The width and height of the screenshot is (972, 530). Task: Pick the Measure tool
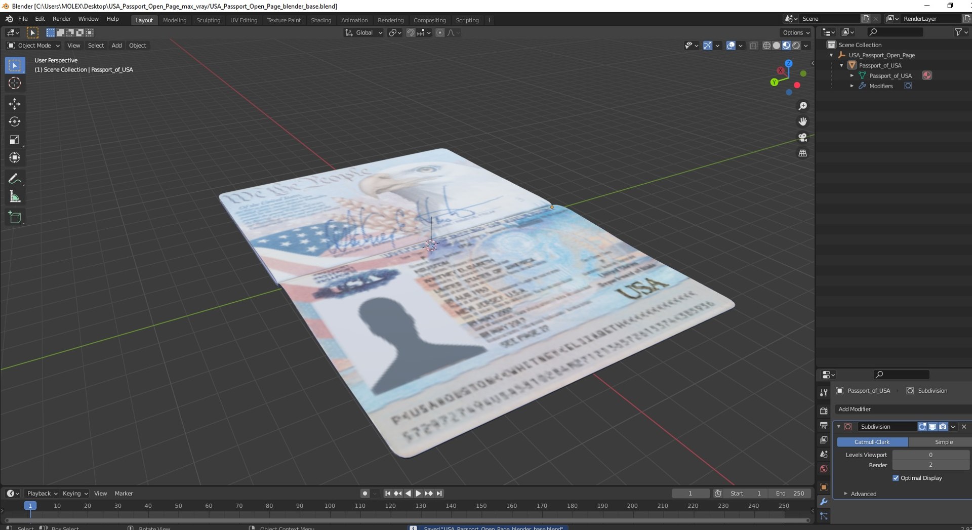tap(15, 196)
